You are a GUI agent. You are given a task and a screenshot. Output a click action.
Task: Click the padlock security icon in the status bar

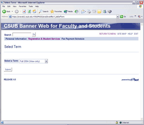(x=117, y=123)
